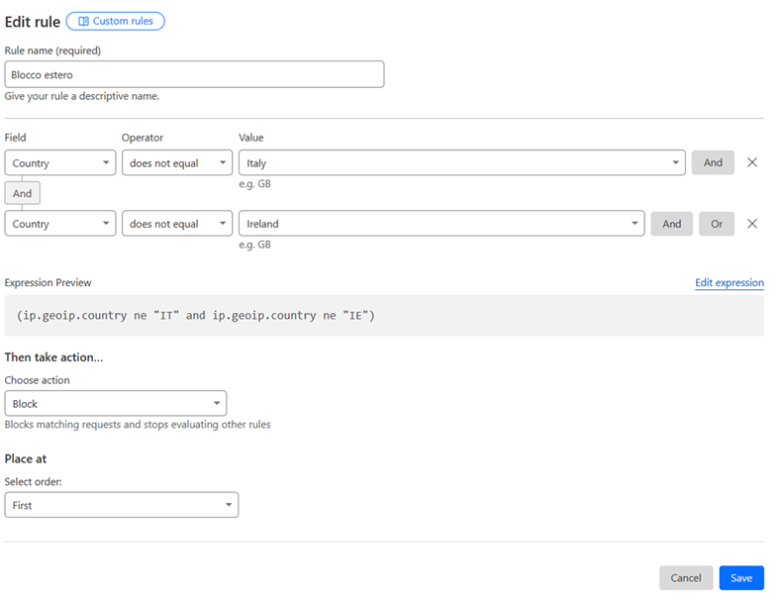The height and width of the screenshot is (602, 780).
Task: Click the 'Then take action...' heading
Action: click(x=53, y=357)
